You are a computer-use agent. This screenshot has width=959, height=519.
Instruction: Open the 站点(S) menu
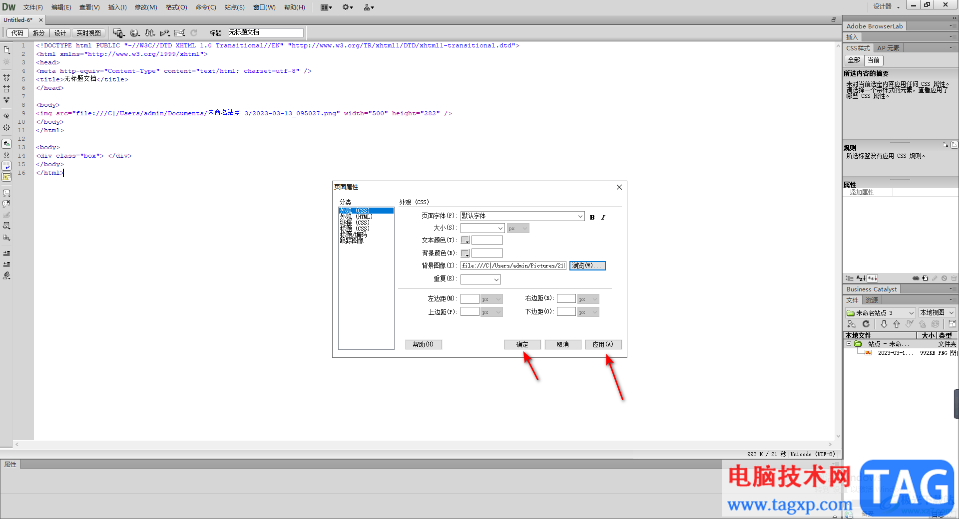click(x=235, y=7)
